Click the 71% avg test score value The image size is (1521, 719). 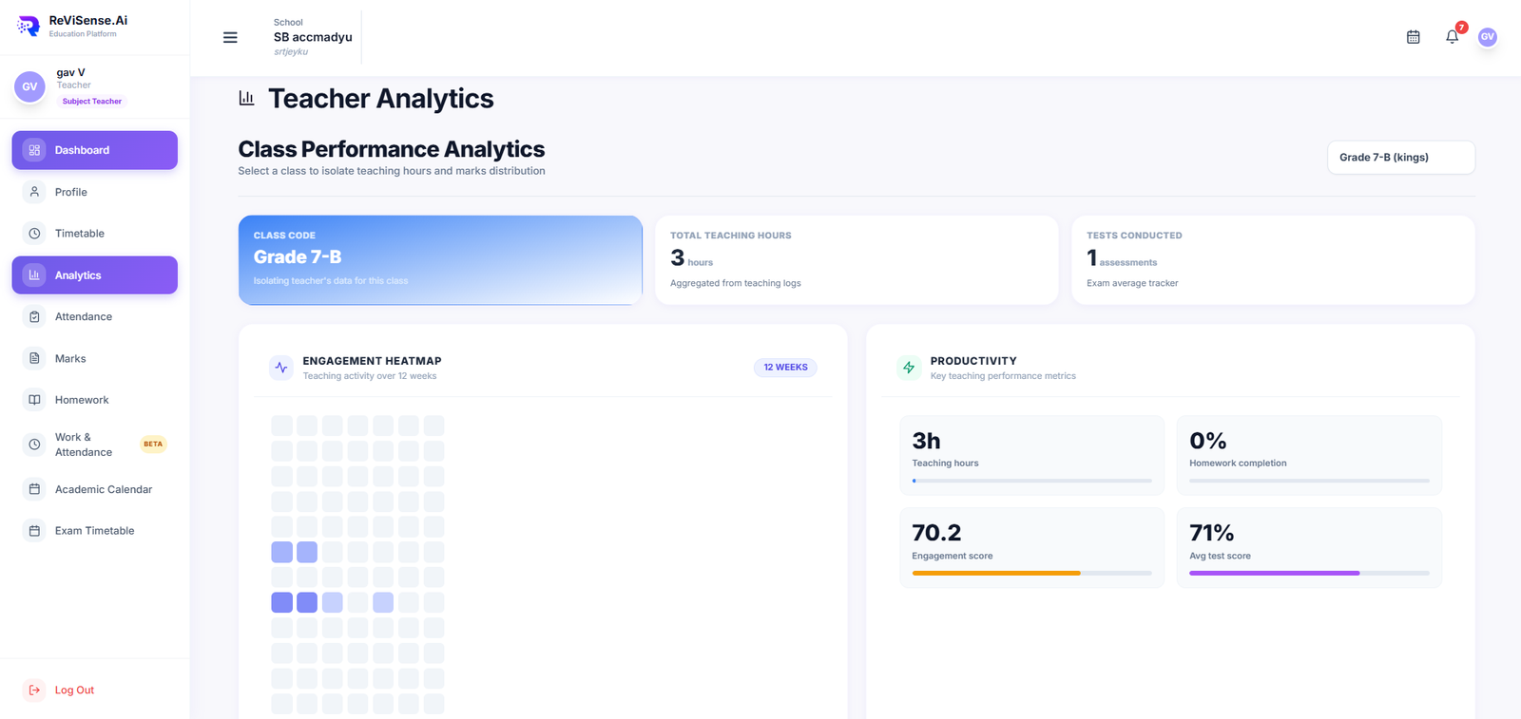point(1211,533)
